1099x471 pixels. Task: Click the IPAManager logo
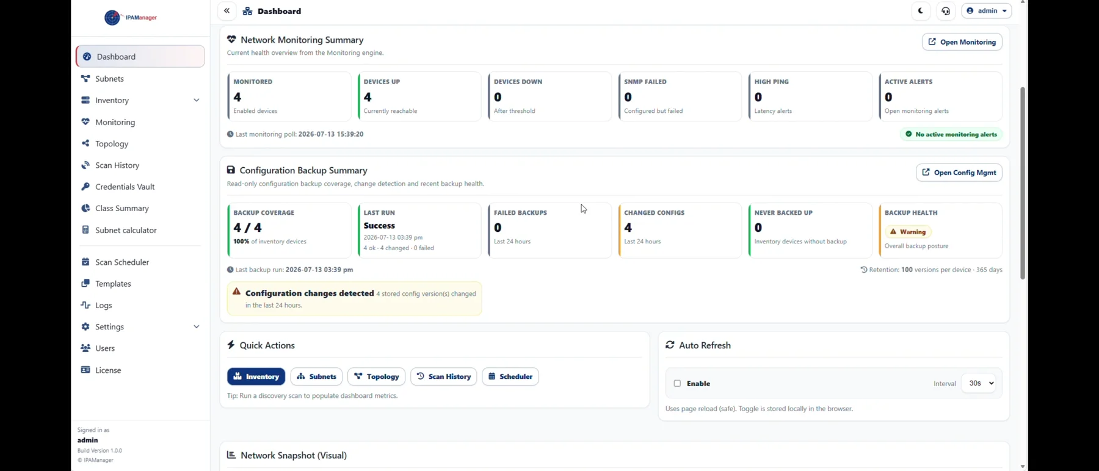tap(131, 18)
